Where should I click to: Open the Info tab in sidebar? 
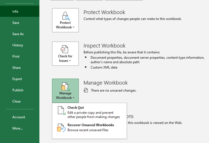click(15, 11)
